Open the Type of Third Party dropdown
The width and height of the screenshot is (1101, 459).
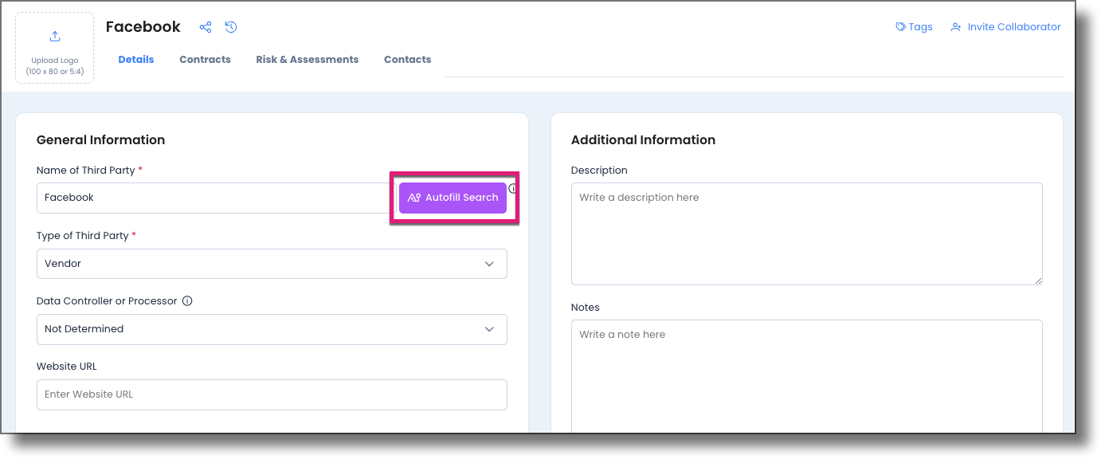(x=272, y=263)
